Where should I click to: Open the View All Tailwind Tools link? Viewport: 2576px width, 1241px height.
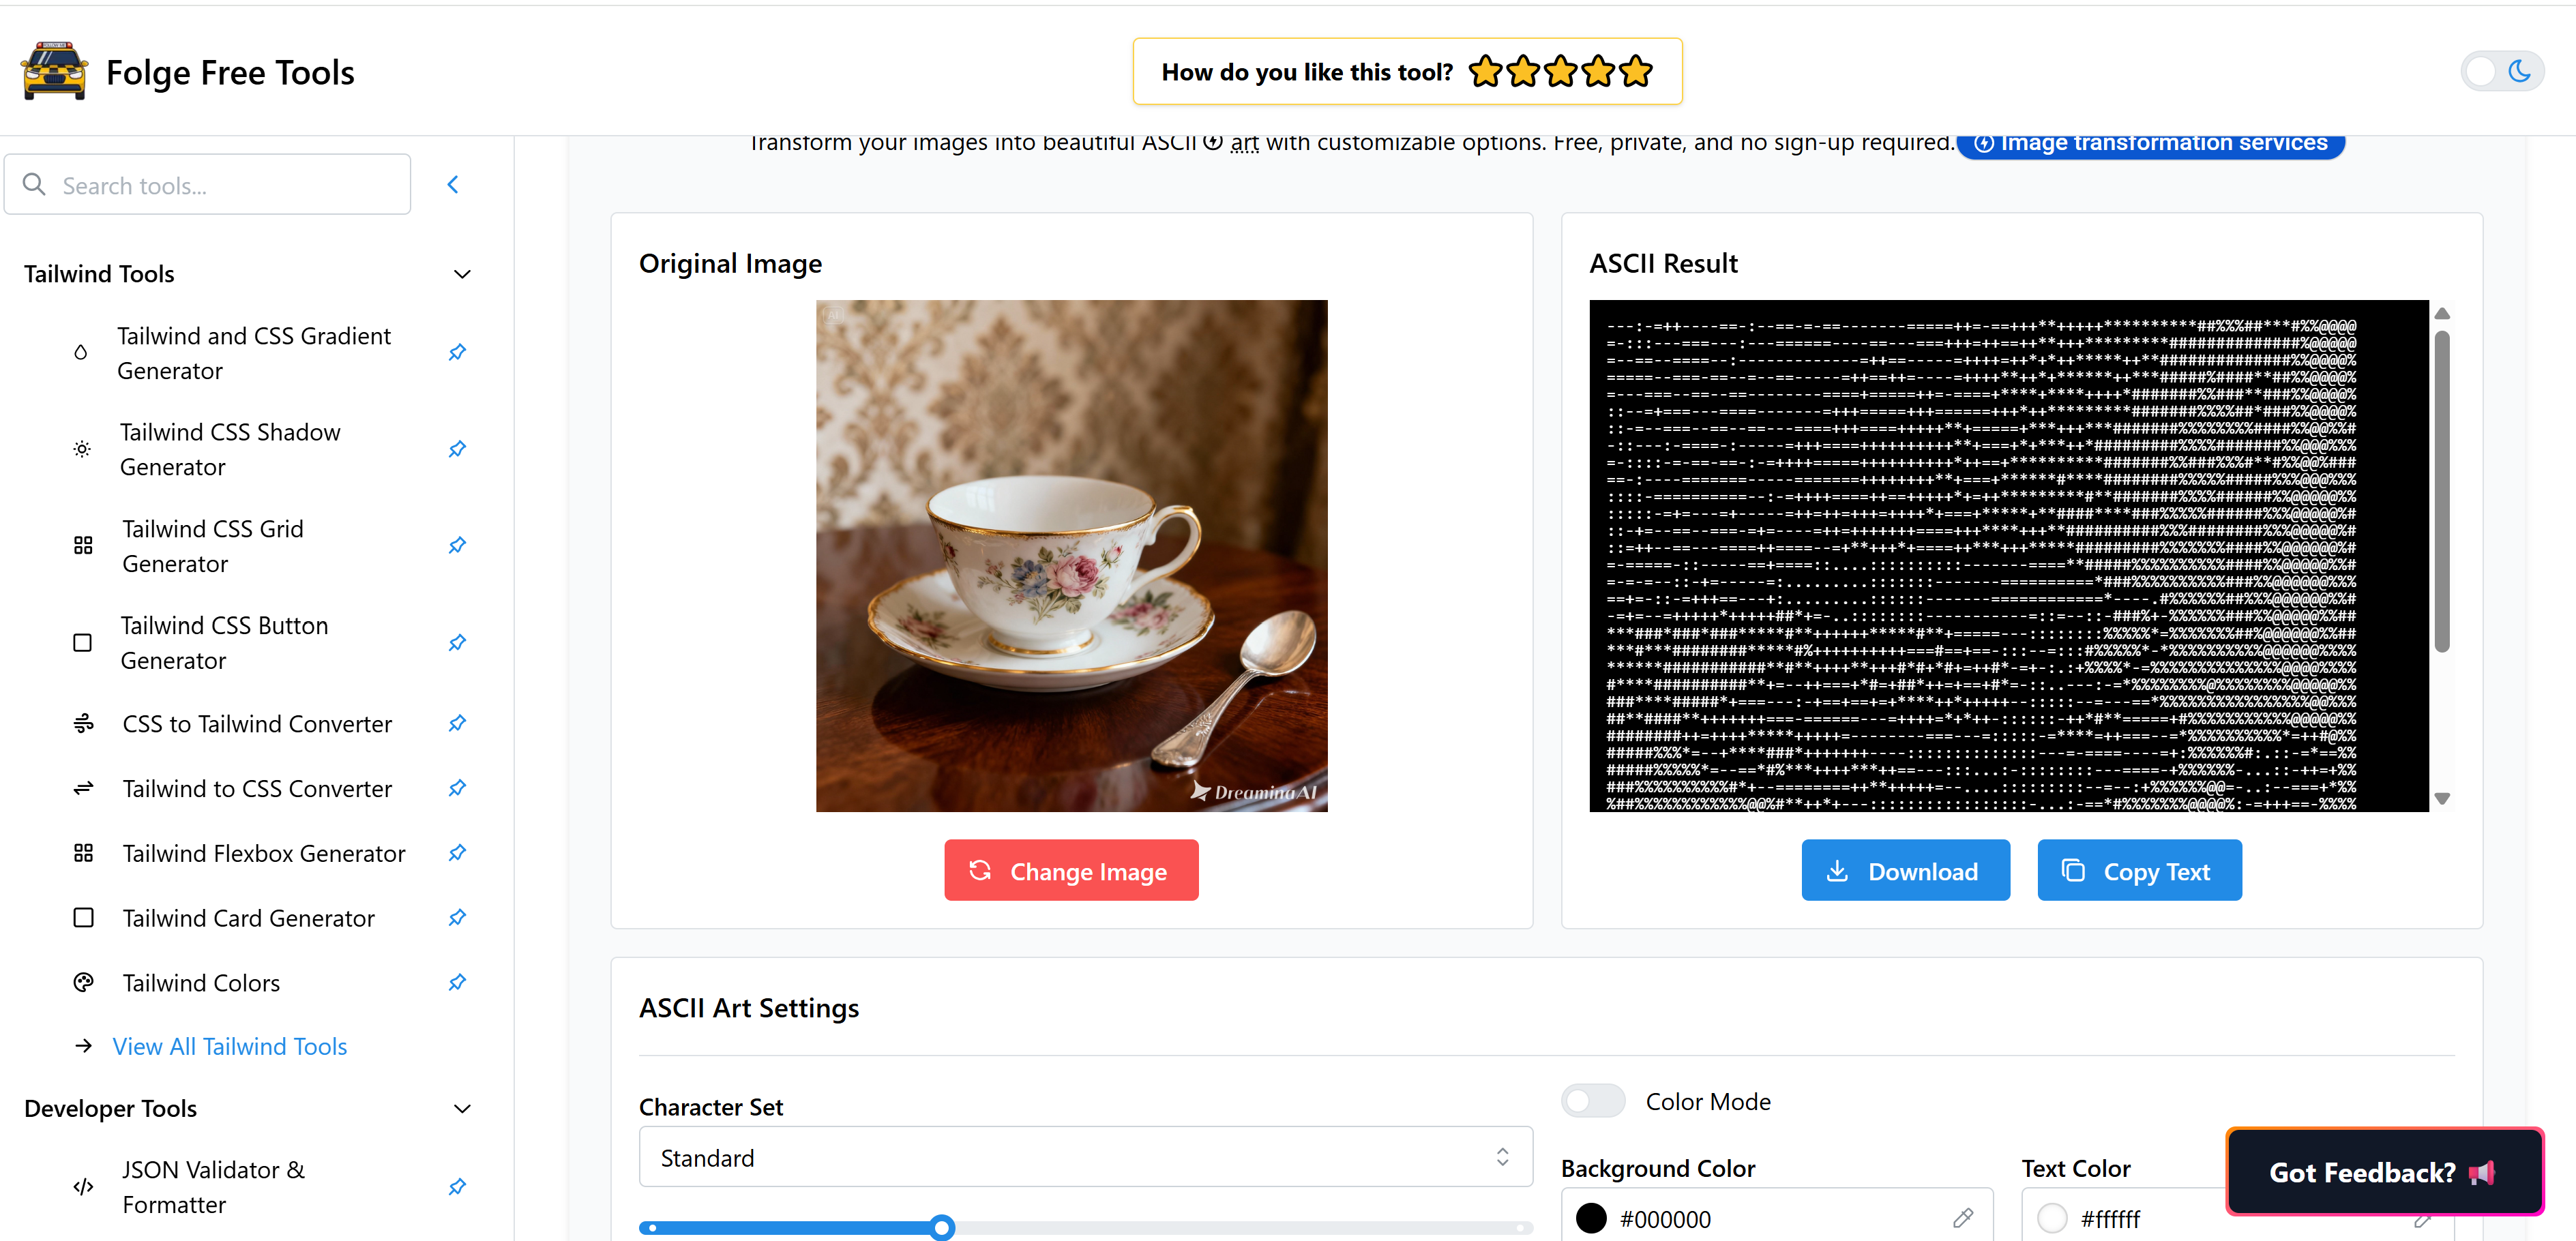tap(230, 1046)
